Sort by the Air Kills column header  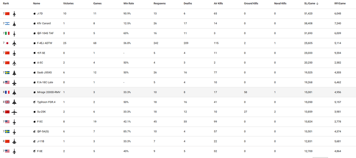point(219,4)
